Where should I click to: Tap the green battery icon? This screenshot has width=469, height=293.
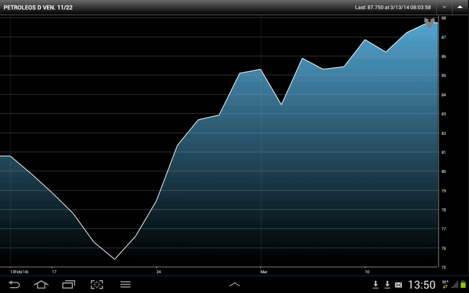click(x=463, y=284)
